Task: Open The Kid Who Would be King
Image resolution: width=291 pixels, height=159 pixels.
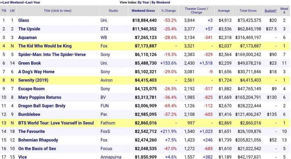Action: point(45,46)
